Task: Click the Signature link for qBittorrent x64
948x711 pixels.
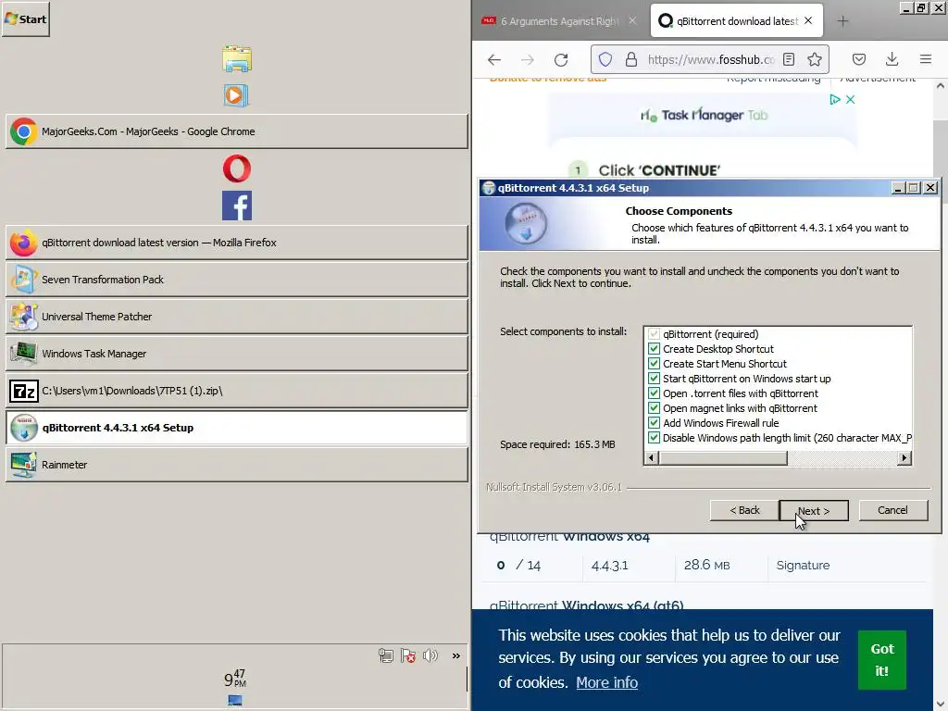Action: point(803,566)
